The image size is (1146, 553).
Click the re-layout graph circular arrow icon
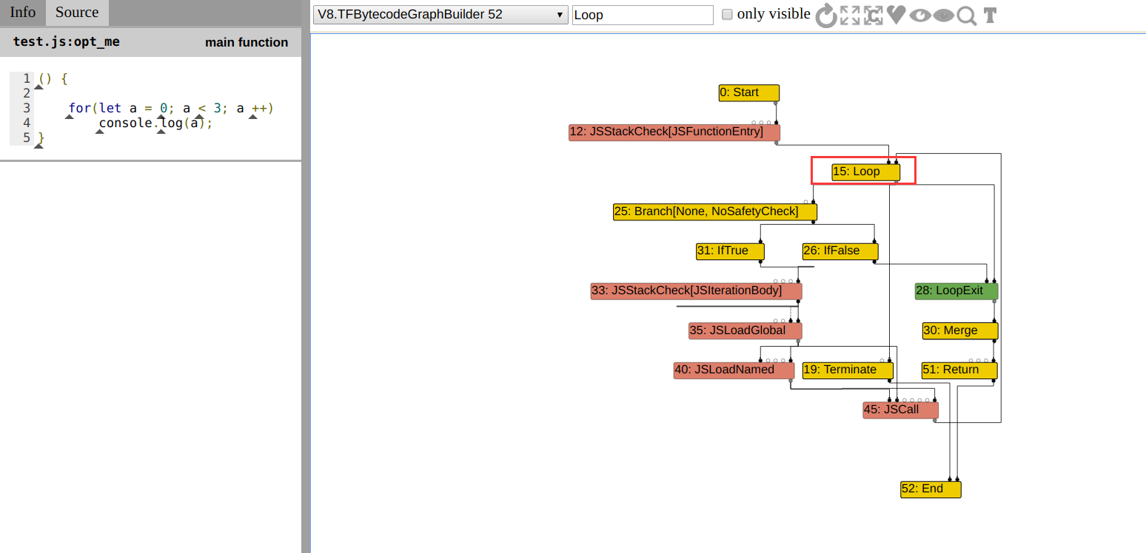pyautogui.click(x=826, y=16)
